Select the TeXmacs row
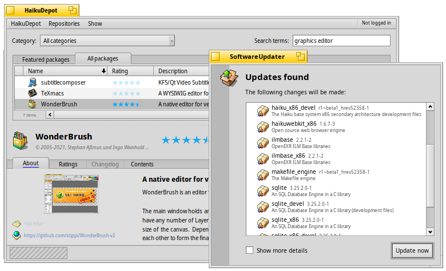Screen dimensions: 446x271 pyautogui.click(x=111, y=93)
